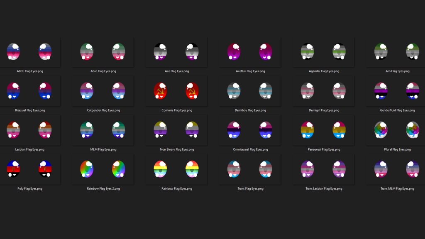Open the ABDL Flag Eyes.png file

click(x=29, y=51)
